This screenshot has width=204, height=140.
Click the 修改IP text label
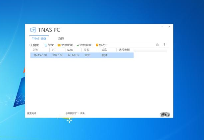point(103,45)
